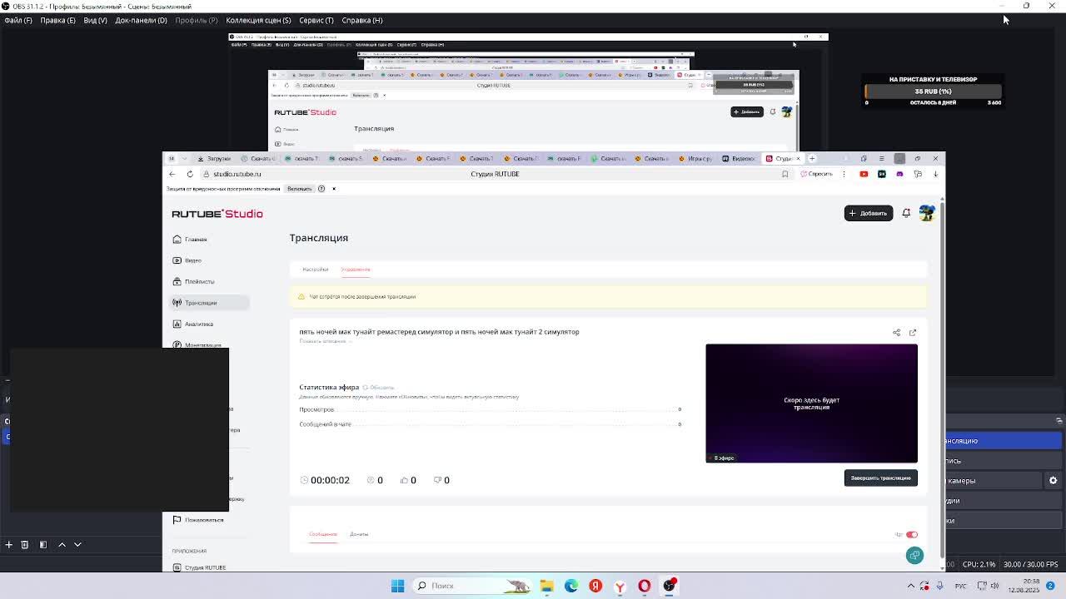Viewport: 1066px width, 599px height.
Task: Switch to the Загрузки browser tab
Action: (x=215, y=158)
